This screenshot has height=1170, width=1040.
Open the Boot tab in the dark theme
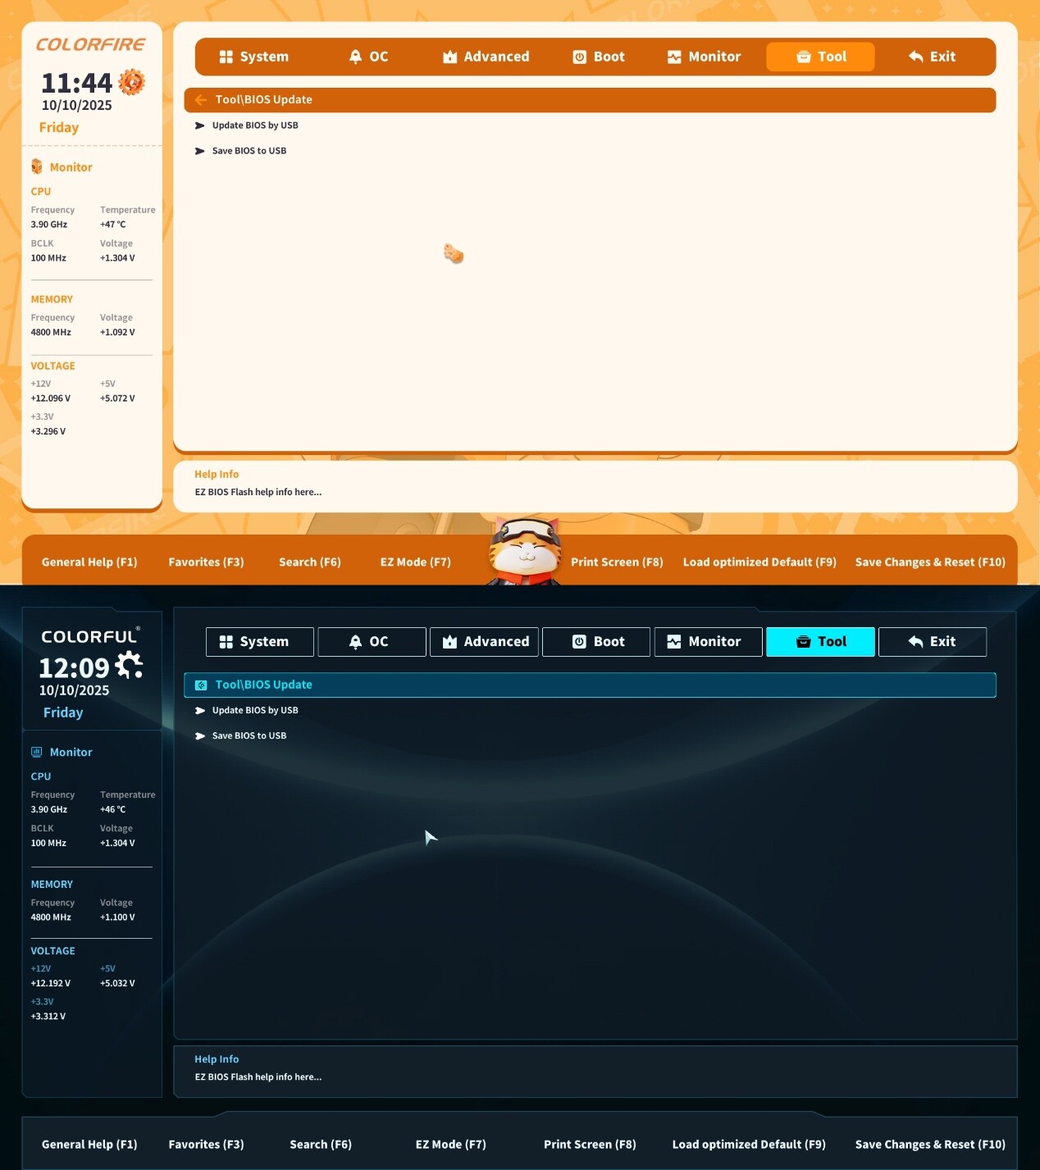tap(596, 642)
